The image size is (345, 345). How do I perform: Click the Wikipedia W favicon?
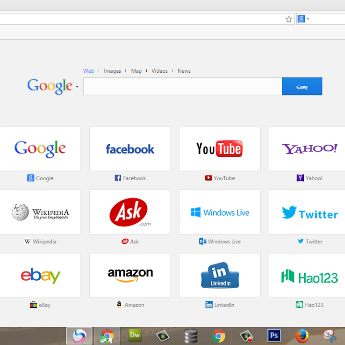(x=27, y=241)
